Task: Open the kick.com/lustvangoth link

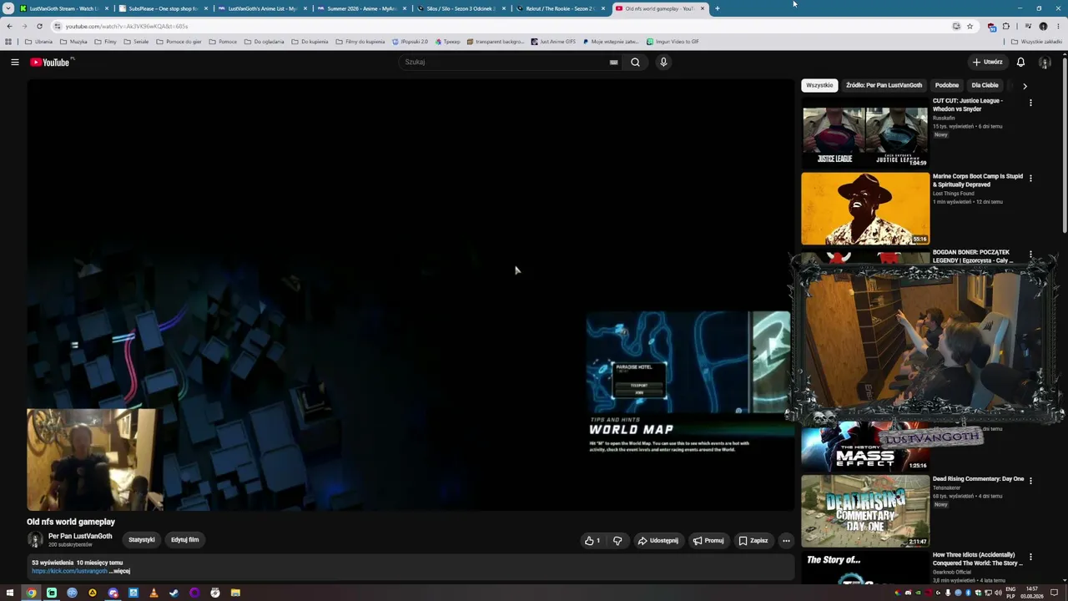Action: pos(69,571)
